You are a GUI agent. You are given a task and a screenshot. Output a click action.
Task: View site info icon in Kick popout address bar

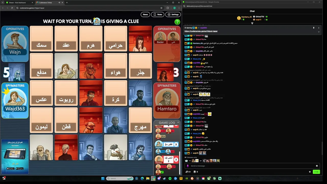coord(184,6)
